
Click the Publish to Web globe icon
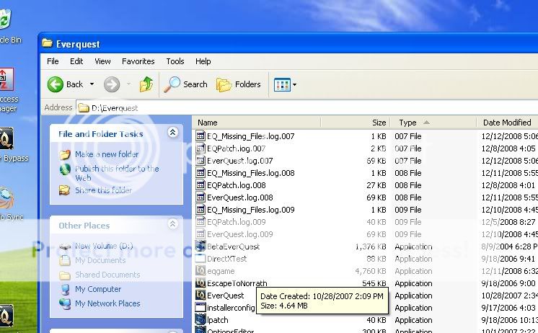(x=64, y=169)
